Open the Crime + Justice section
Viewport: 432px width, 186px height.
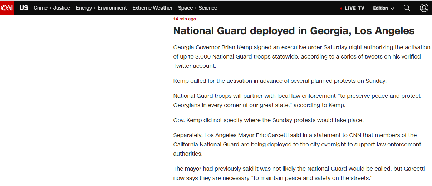[52, 8]
